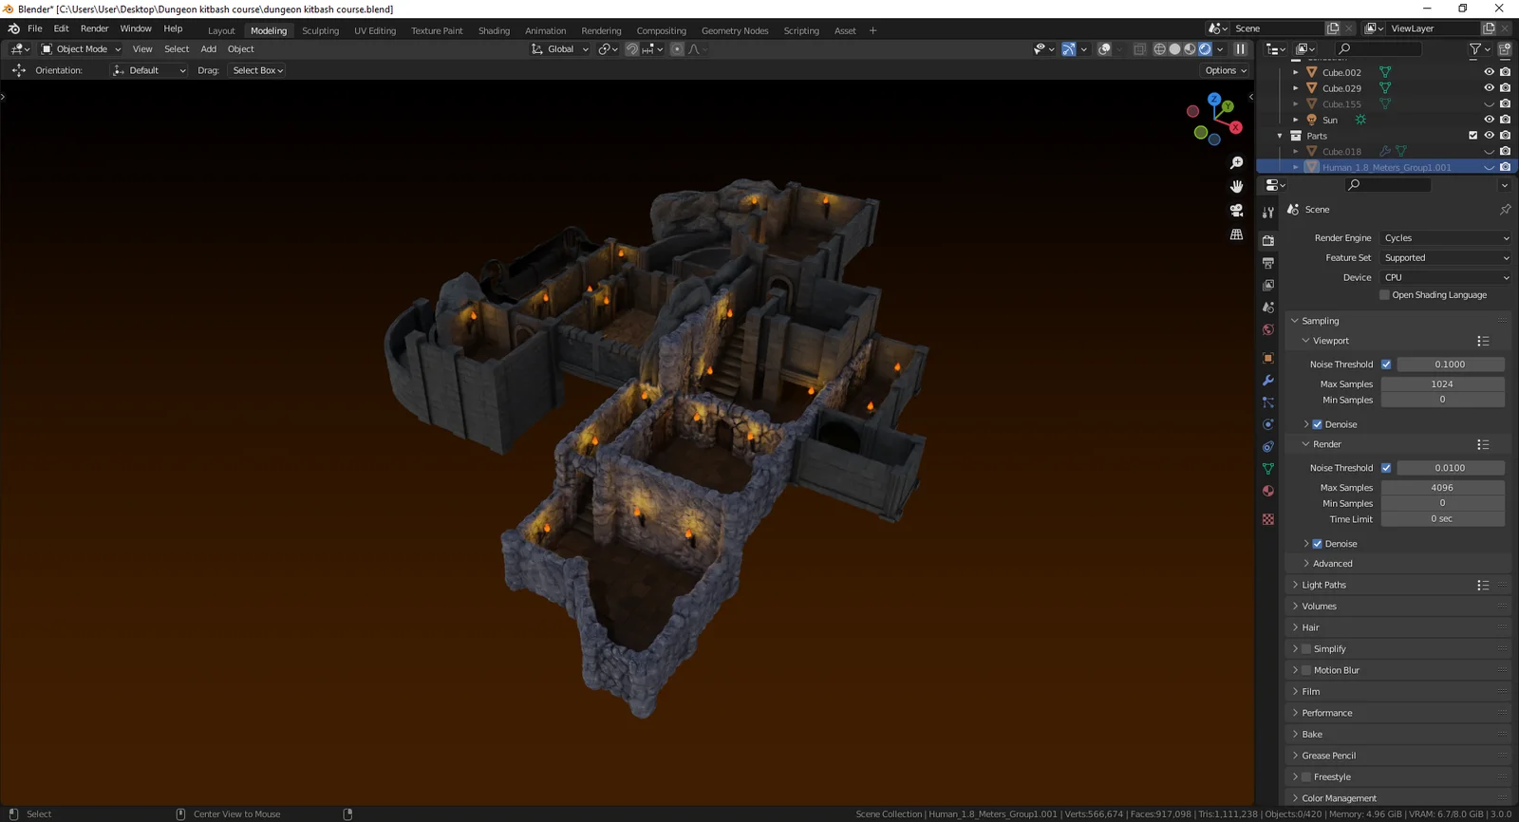Open the File menu

(x=35, y=28)
